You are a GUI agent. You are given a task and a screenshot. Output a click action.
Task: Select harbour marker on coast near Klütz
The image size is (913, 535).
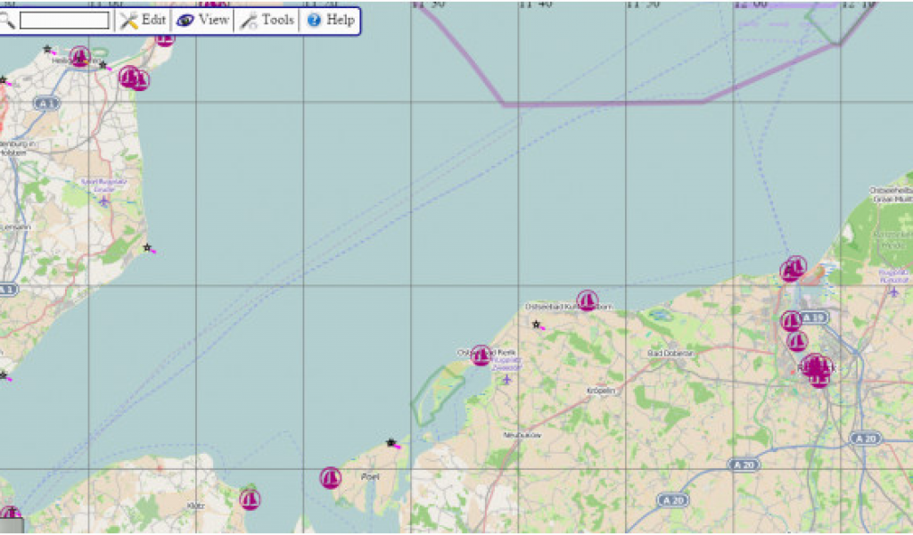[250, 499]
